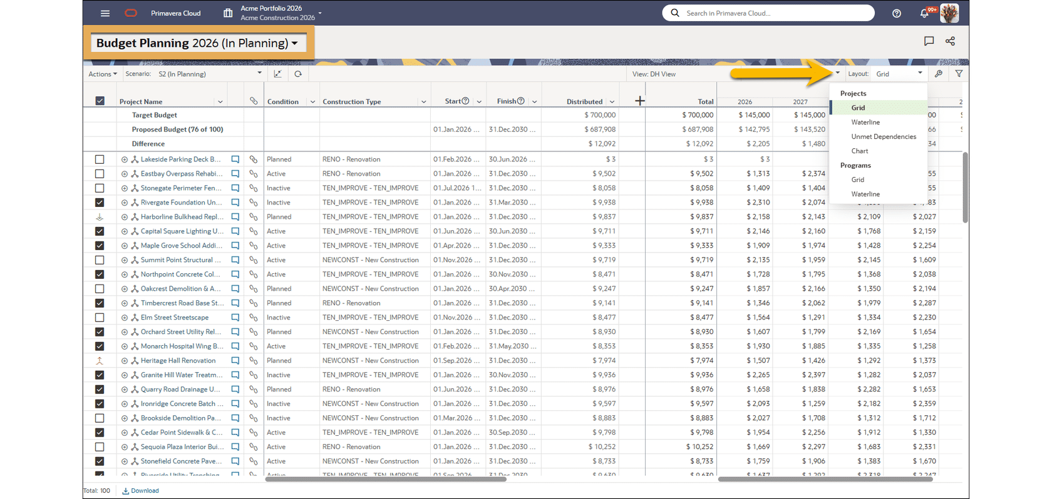Screen dimensions: 1052x499
Task: Open discussion icon for Lakeside Parking Deck
Action: 235,159
